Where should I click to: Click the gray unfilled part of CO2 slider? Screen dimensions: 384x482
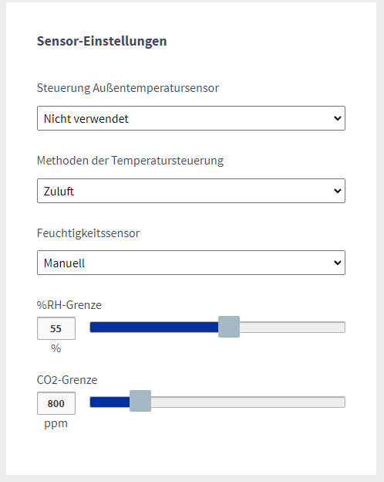tap(248, 402)
